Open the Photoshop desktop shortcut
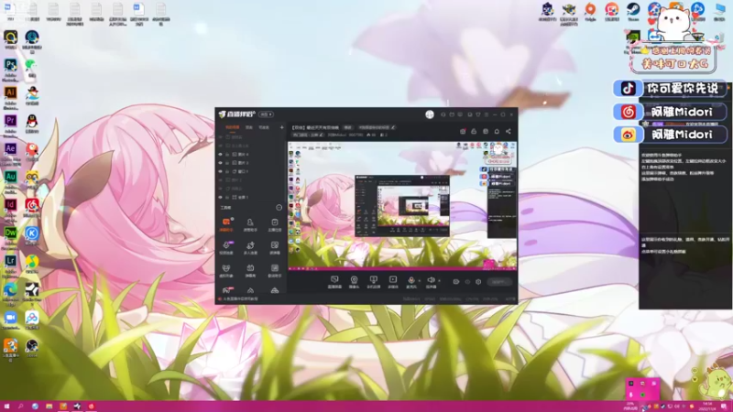This screenshot has width=733, height=412. pyautogui.click(x=10, y=69)
